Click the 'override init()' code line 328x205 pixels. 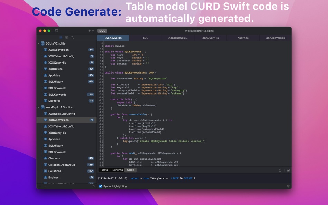(124, 99)
